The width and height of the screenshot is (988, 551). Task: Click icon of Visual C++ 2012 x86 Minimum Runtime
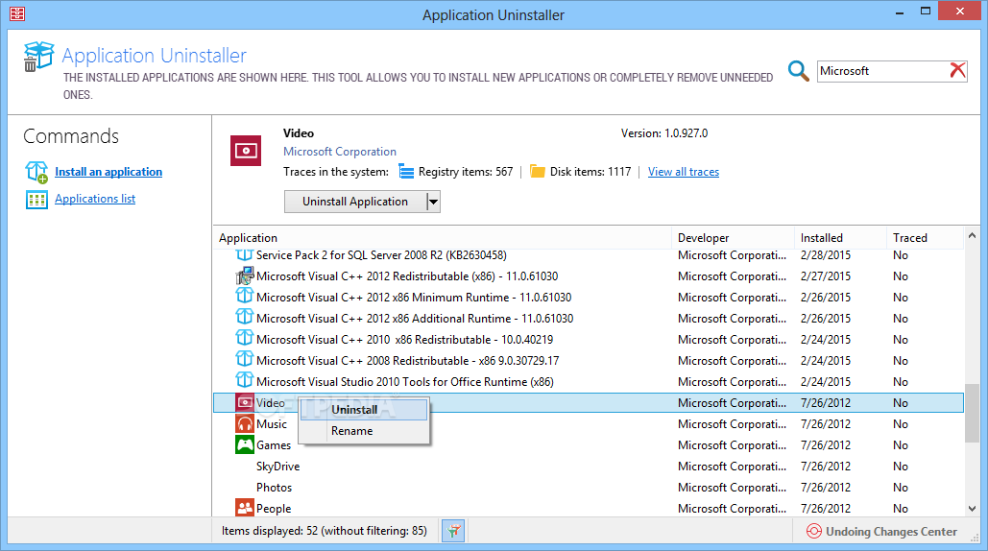tap(245, 296)
